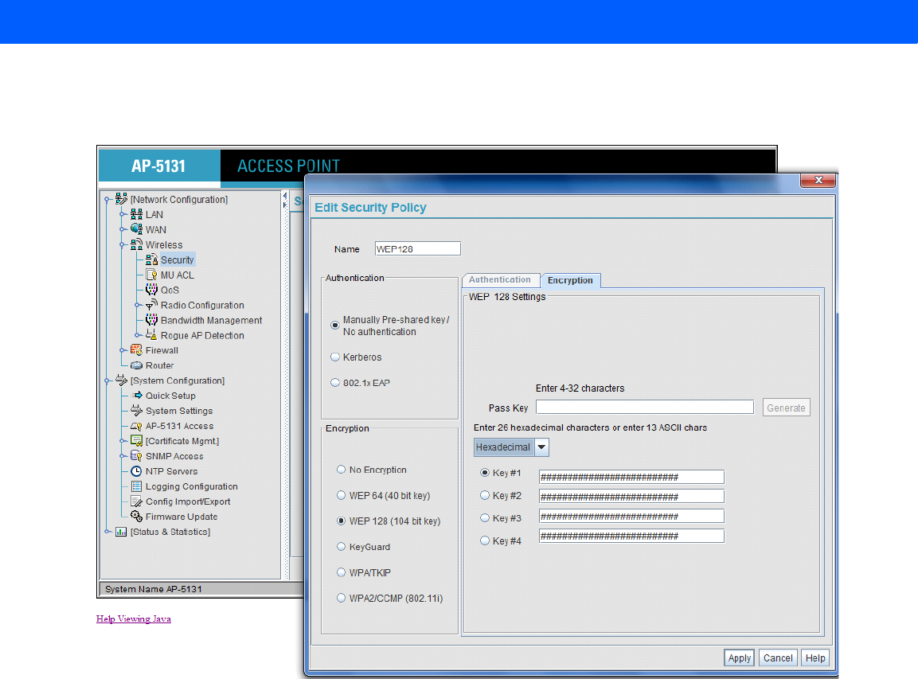Viewport: 918px width, 679px height.
Task: Click the Rogue AP Detection icon
Action: click(x=151, y=335)
